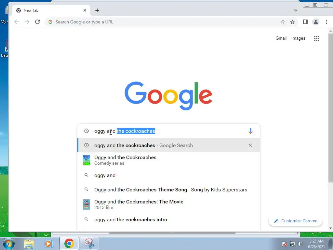Expand the tab search chevron
This screenshot has width=333, height=250.
click(295, 10)
